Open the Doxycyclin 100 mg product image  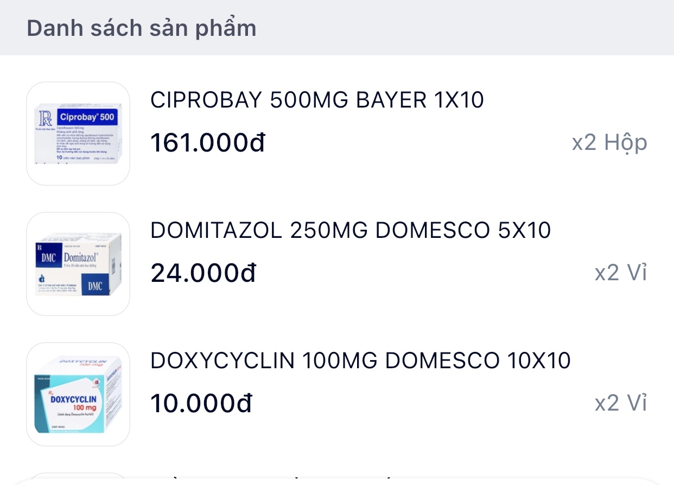click(78, 394)
